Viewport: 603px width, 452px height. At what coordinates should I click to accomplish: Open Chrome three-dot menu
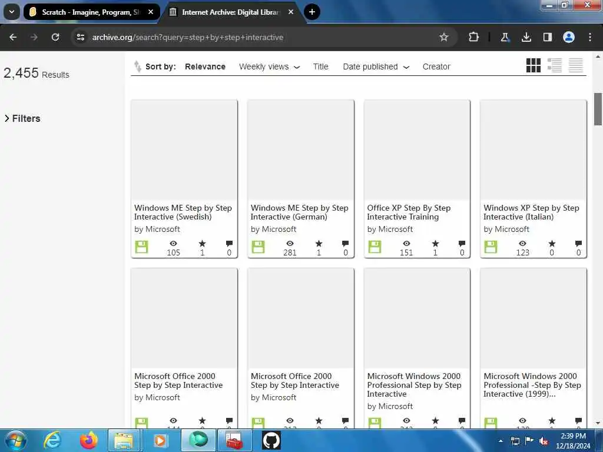click(589, 37)
